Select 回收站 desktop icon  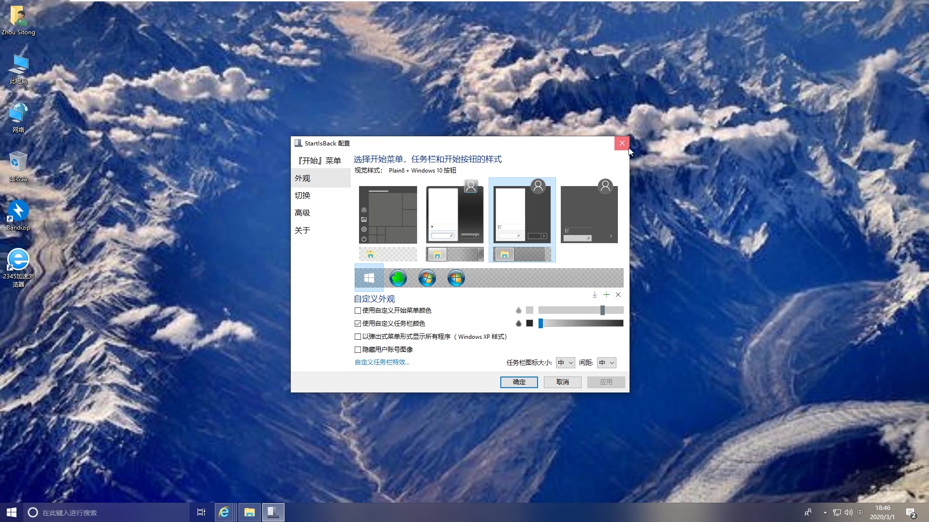coord(18,166)
